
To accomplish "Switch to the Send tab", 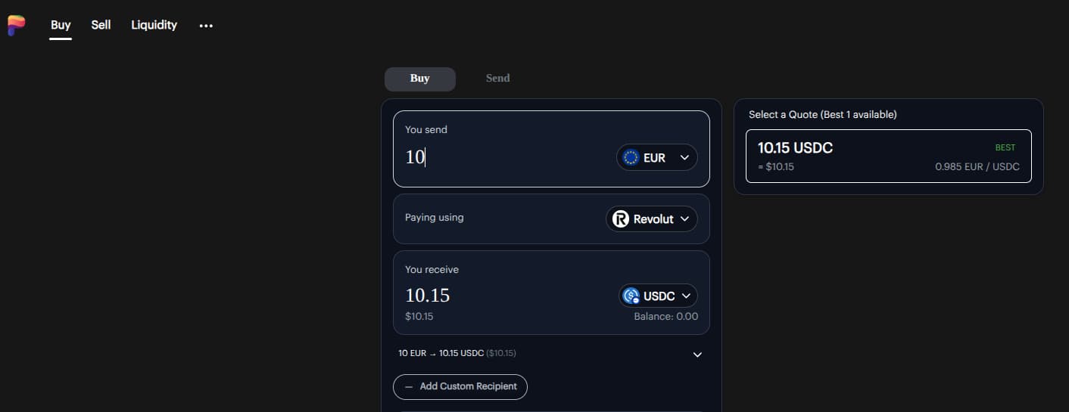I will [x=497, y=78].
